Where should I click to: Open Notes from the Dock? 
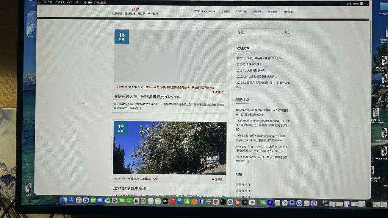pos(158,201)
